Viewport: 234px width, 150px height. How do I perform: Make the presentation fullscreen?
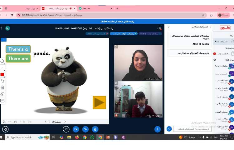4,122
